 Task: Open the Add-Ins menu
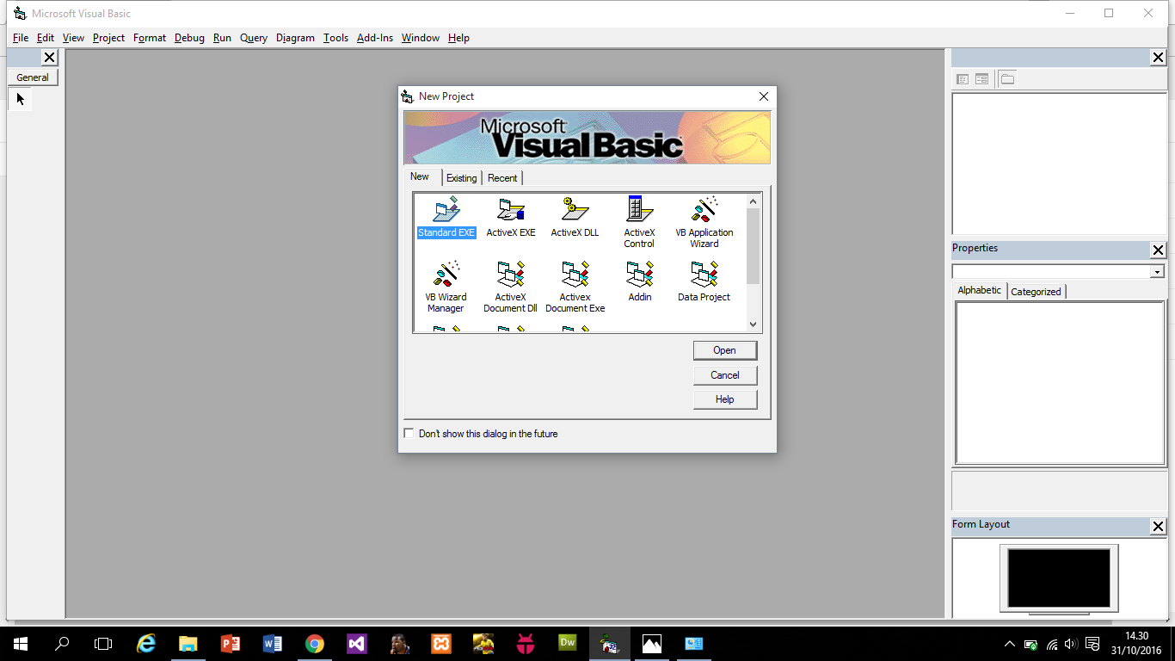[375, 38]
